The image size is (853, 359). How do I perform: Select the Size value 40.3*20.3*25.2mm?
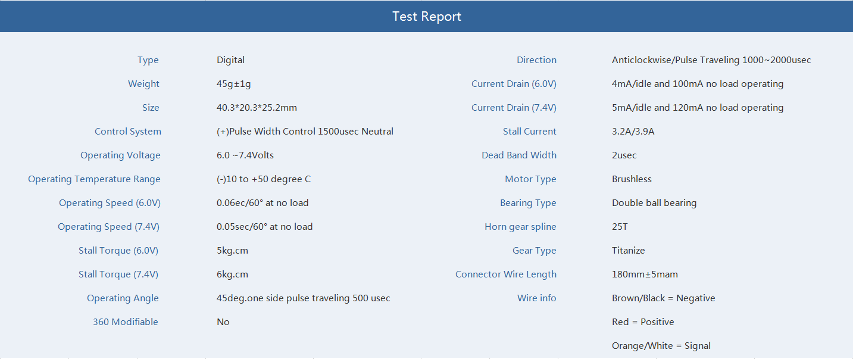pos(257,108)
